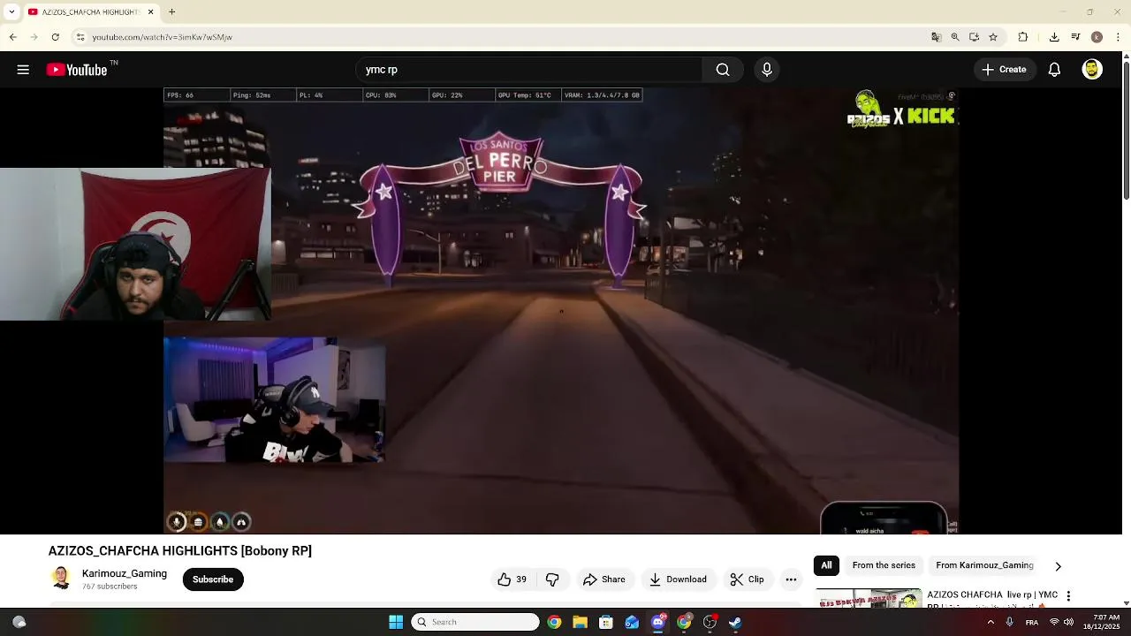Install app icon in address bar
The height and width of the screenshot is (636, 1131).
coord(974,37)
